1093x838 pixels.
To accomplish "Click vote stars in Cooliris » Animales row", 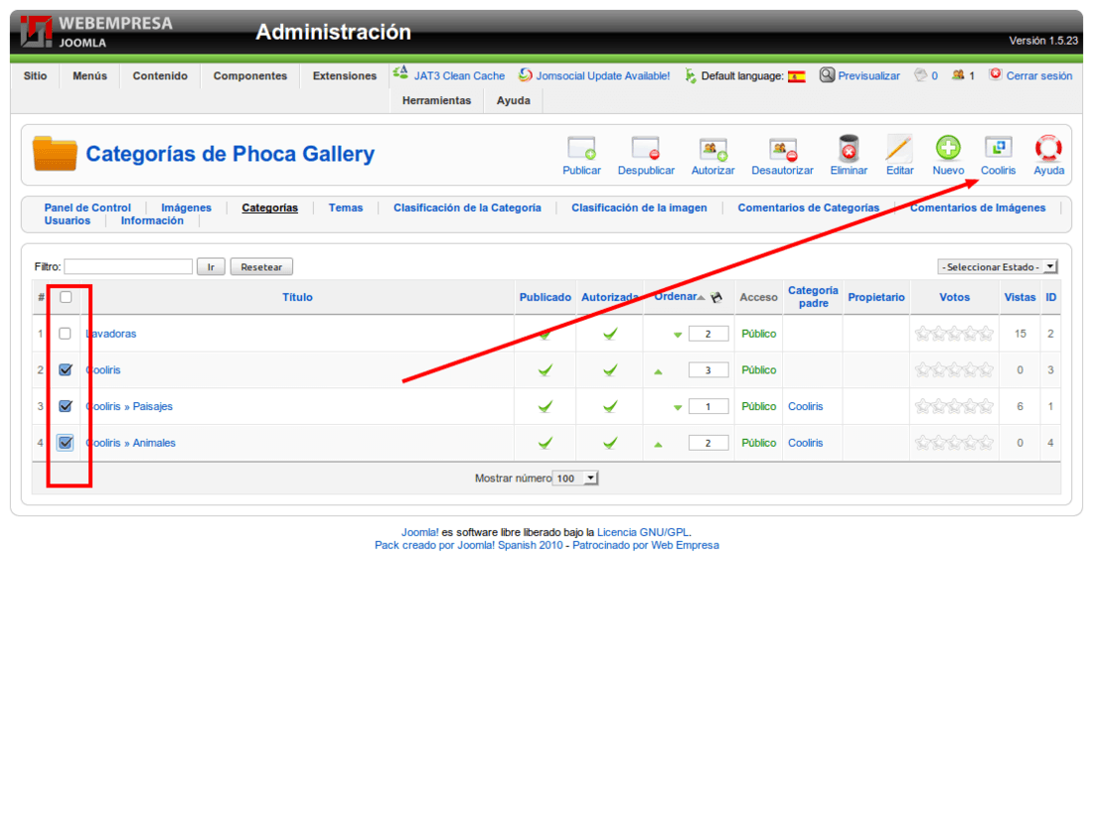I will [x=954, y=443].
